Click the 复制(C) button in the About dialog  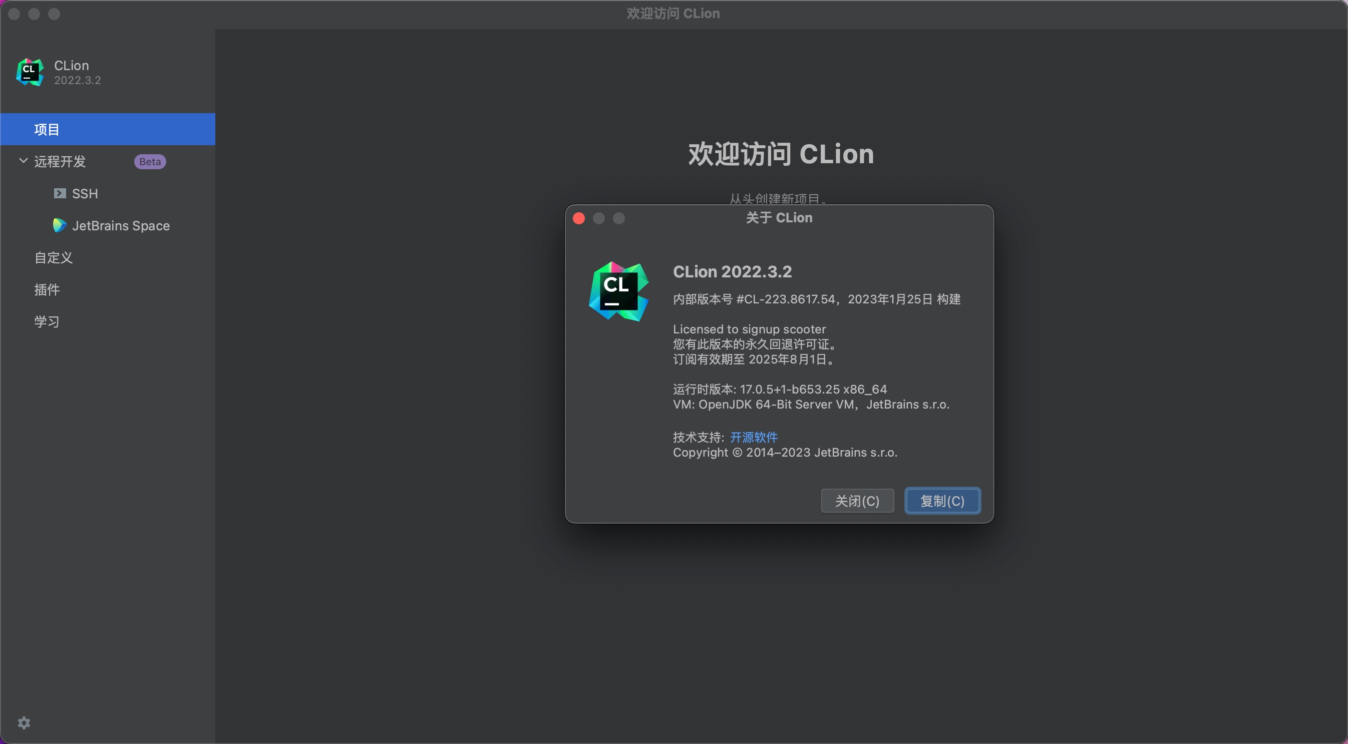942,501
